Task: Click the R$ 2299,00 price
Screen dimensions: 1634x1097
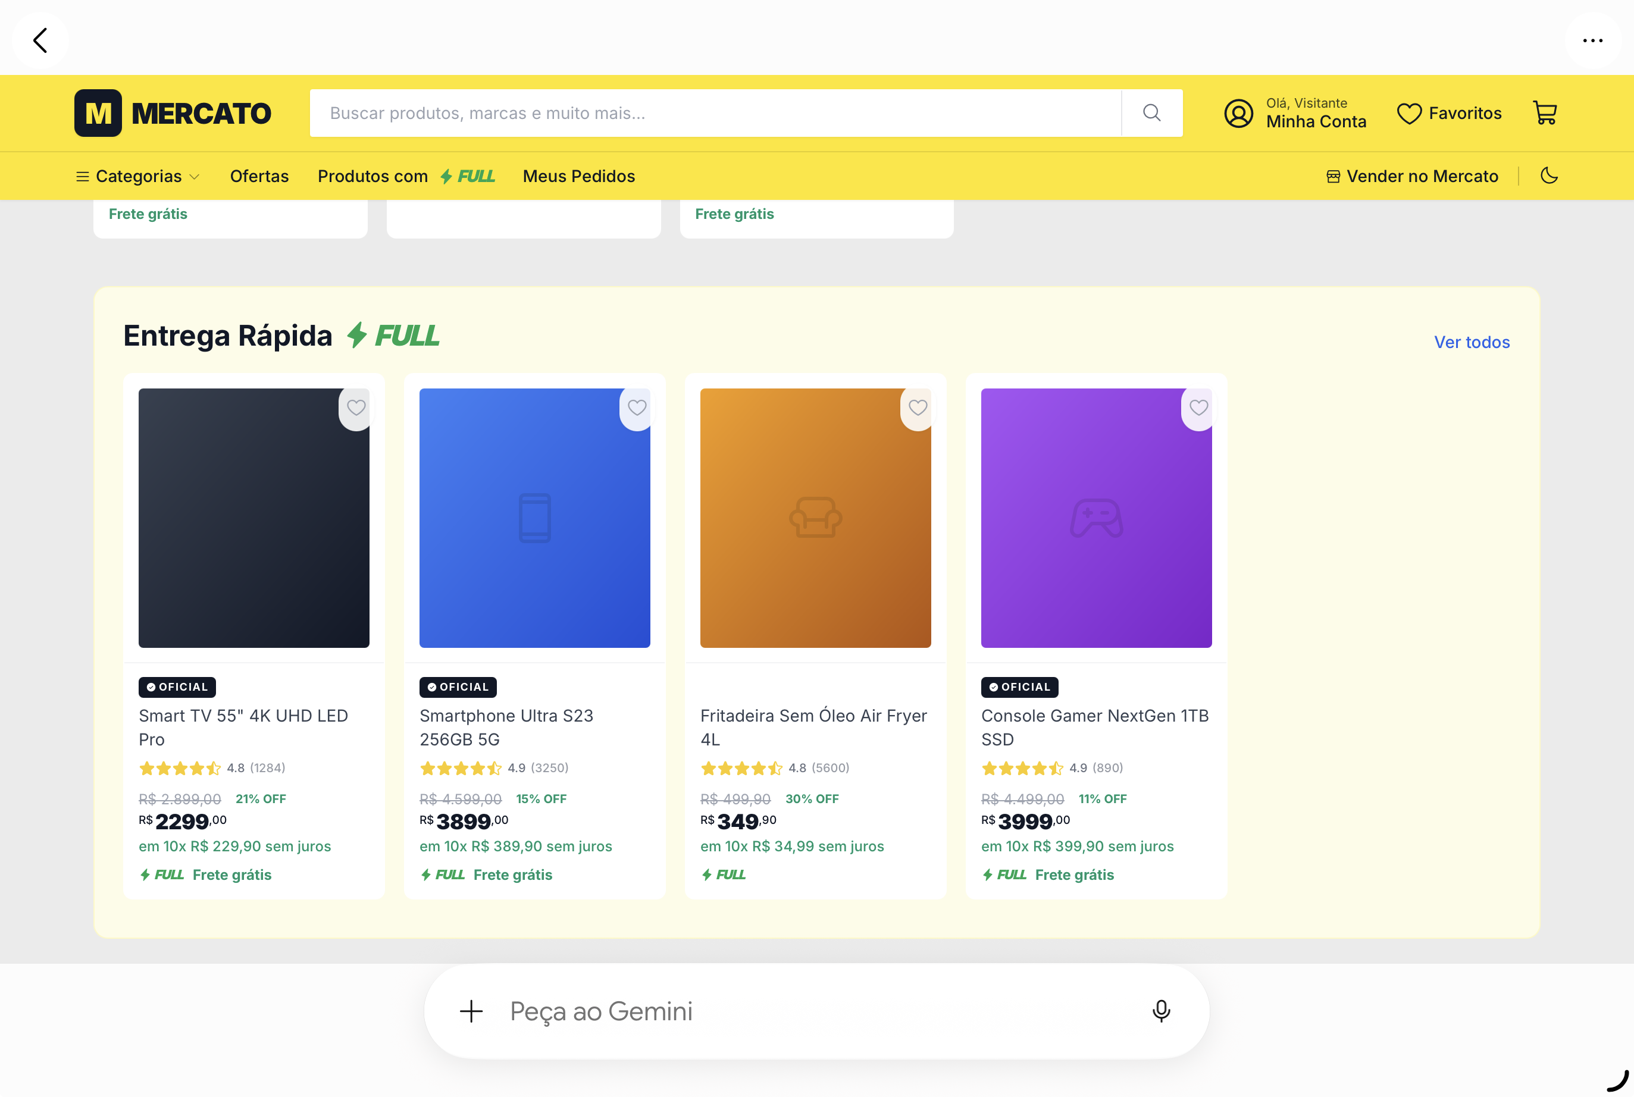Action: [183, 822]
